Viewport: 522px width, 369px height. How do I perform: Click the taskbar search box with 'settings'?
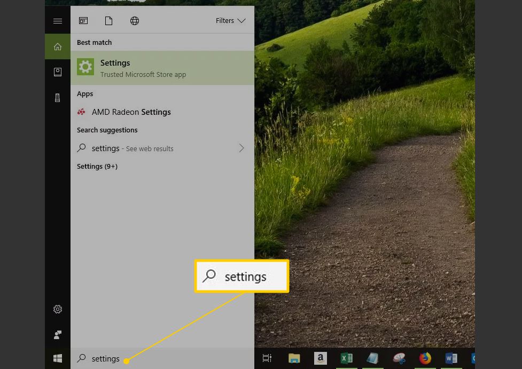coord(160,359)
